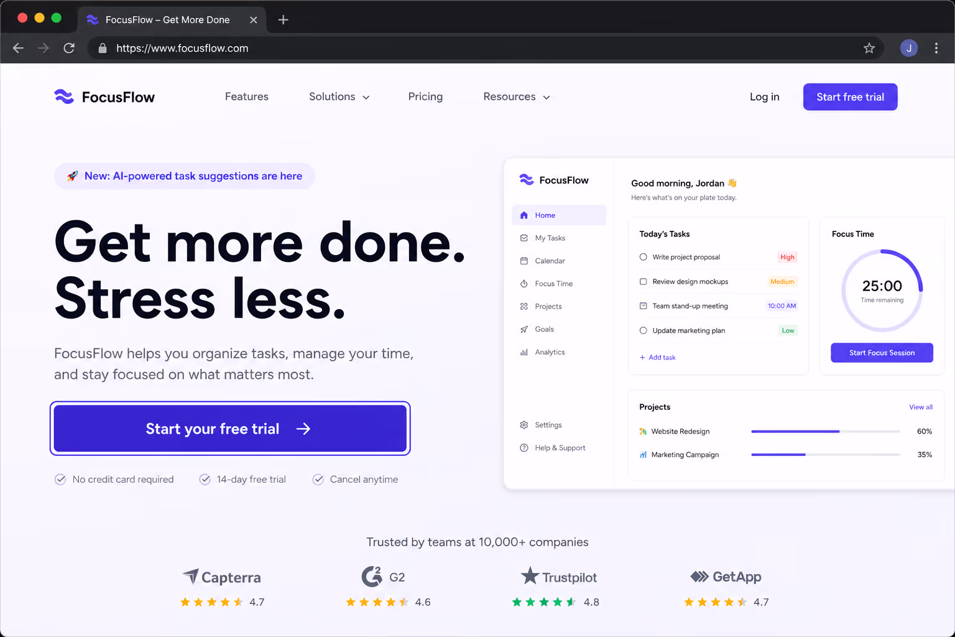Image resolution: width=955 pixels, height=637 pixels.
Task: Click the Add task link
Action: coord(657,357)
